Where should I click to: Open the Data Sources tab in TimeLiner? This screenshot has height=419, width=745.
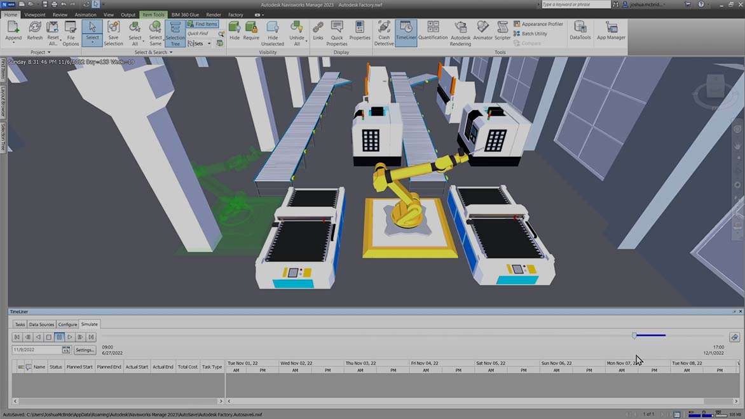click(42, 324)
